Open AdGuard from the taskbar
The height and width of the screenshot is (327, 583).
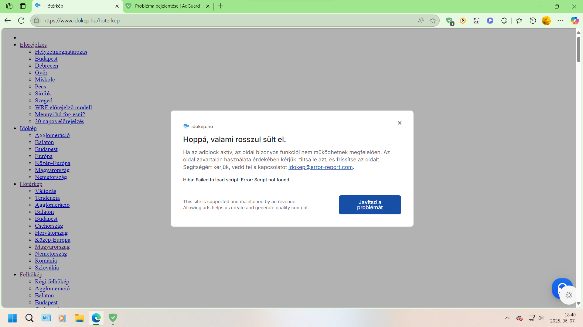click(x=113, y=318)
